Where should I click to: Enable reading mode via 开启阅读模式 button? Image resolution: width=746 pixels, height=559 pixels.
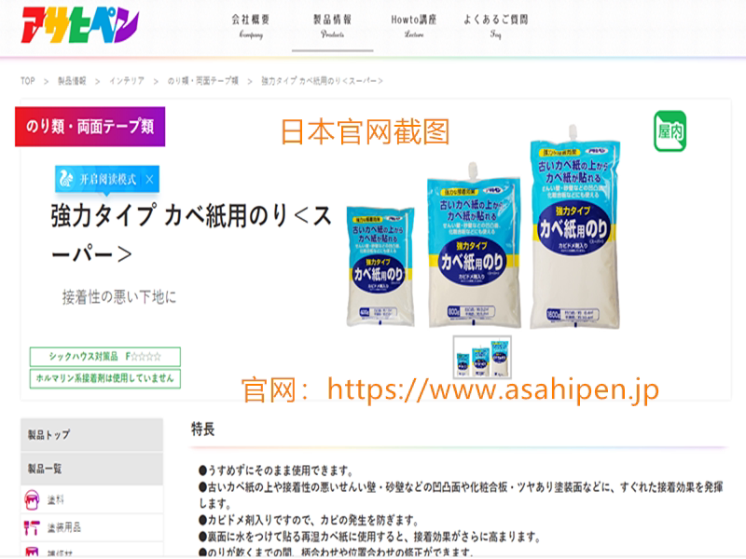107,179
